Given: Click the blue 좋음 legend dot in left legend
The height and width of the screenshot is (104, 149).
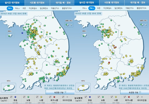Looking at the screenshot, I should (15, 97).
